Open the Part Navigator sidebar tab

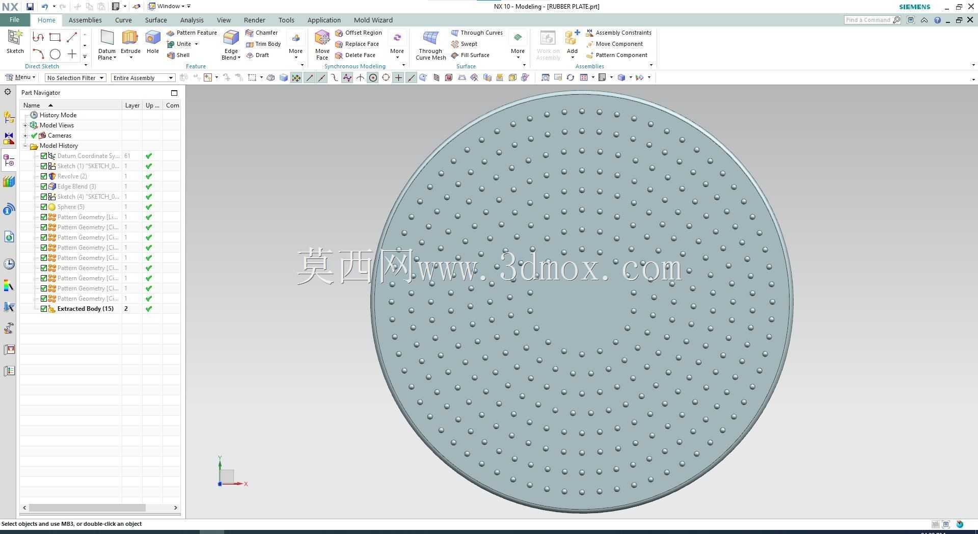[x=9, y=161]
